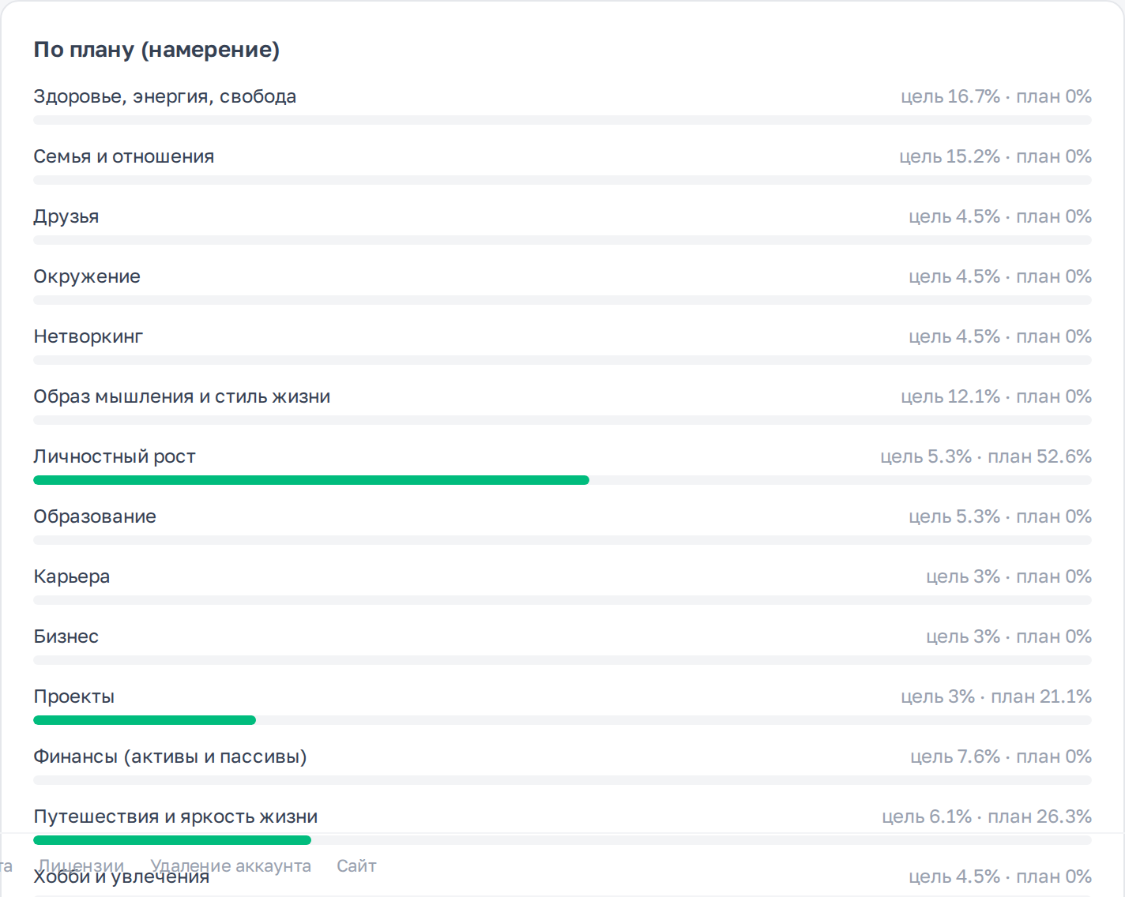The height and width of the screenshot is (897, 1125).
Task: Click the цель 16.7% · план 0% text
Action: [x=996, y=96]
